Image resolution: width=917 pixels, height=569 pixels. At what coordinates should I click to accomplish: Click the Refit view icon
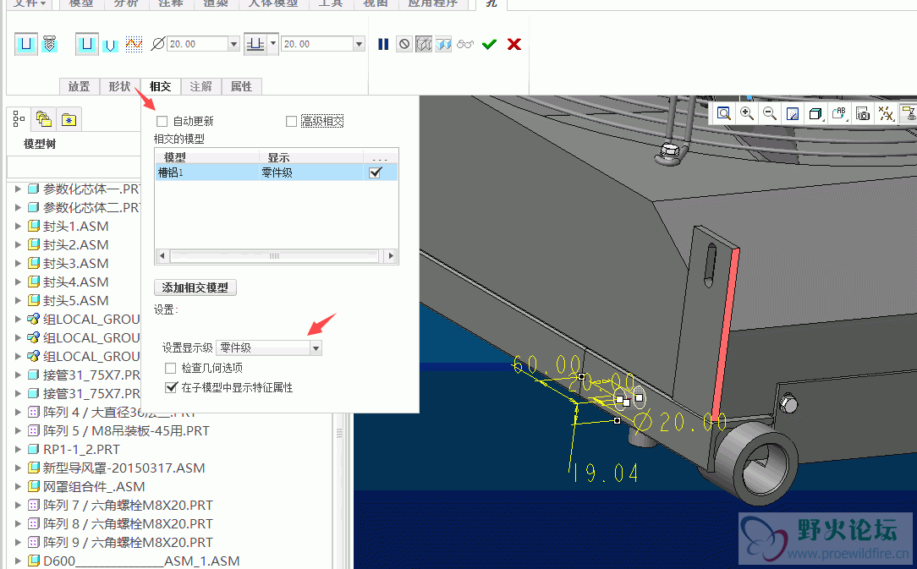tap(723, 113)
